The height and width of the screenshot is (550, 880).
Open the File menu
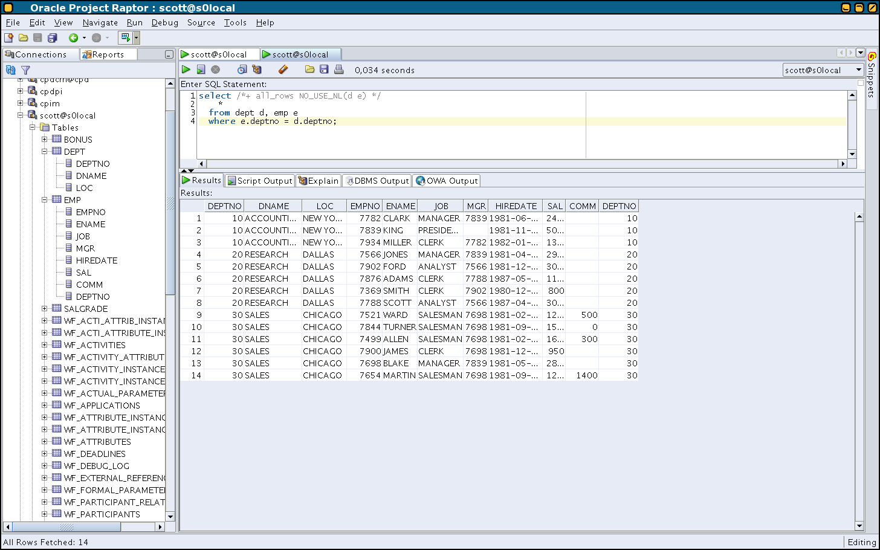tap(13, 22)
